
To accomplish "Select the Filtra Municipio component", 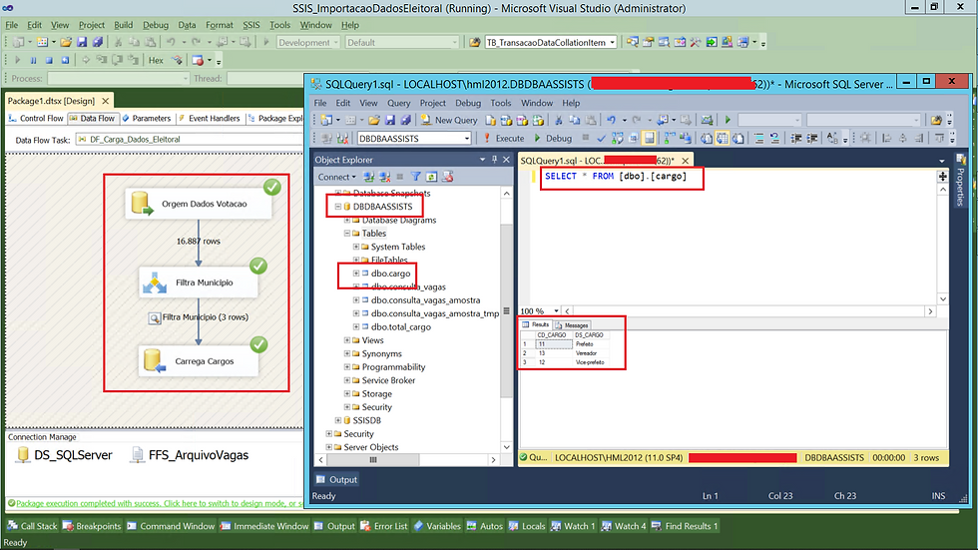I will [199, 282].
